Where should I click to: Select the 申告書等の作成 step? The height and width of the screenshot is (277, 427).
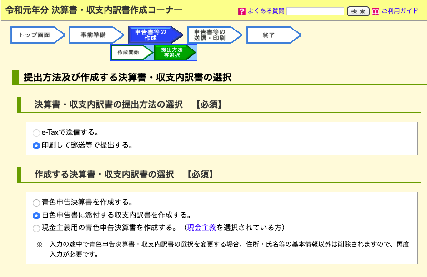156,35
